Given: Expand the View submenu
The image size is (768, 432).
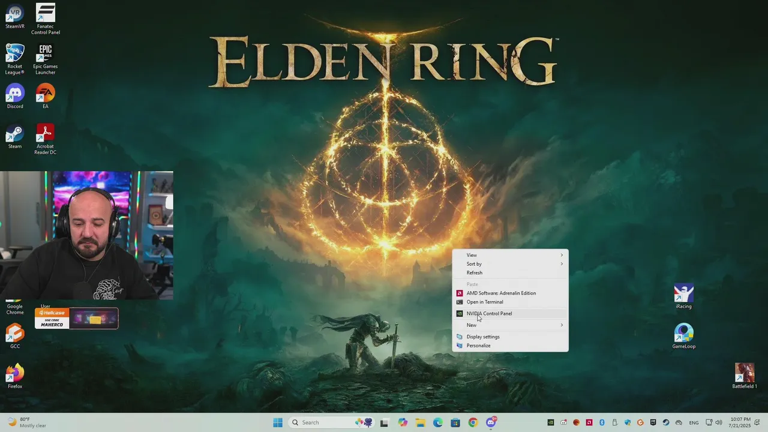Looking at the screenshot, I should pos(510,255).
